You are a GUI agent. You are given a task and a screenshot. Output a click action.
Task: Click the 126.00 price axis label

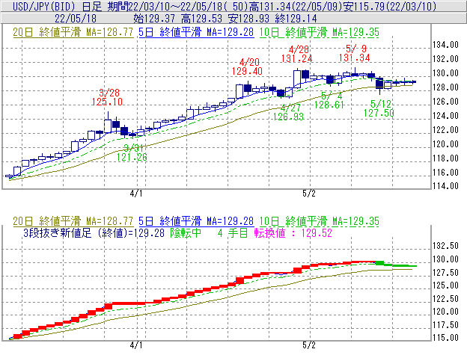445,102
